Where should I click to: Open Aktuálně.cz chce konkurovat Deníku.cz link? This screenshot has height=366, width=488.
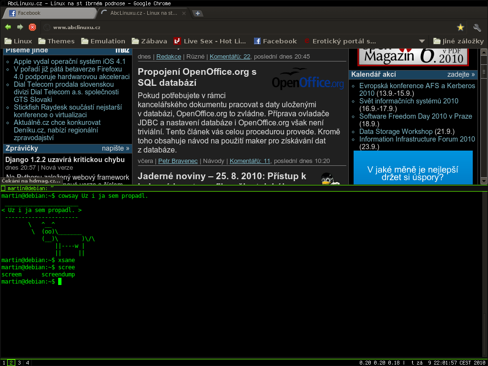tap(57, 130)
